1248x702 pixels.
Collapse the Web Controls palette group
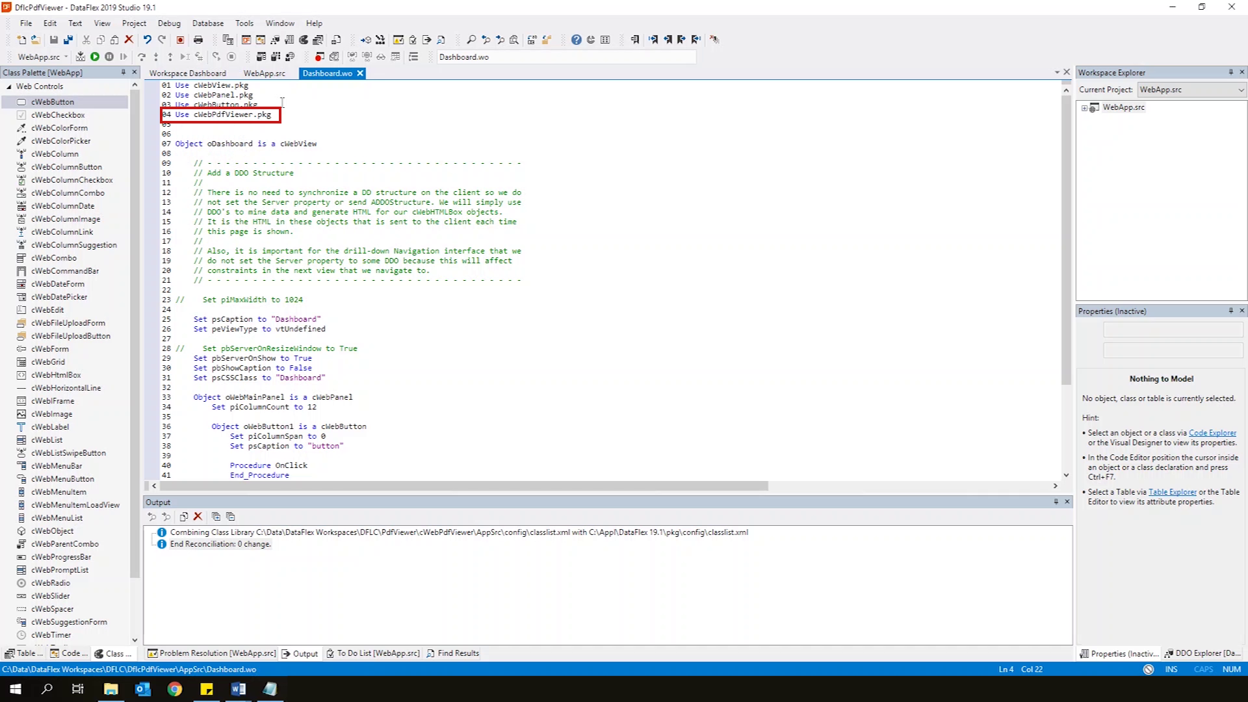click(x=9, y=86)
